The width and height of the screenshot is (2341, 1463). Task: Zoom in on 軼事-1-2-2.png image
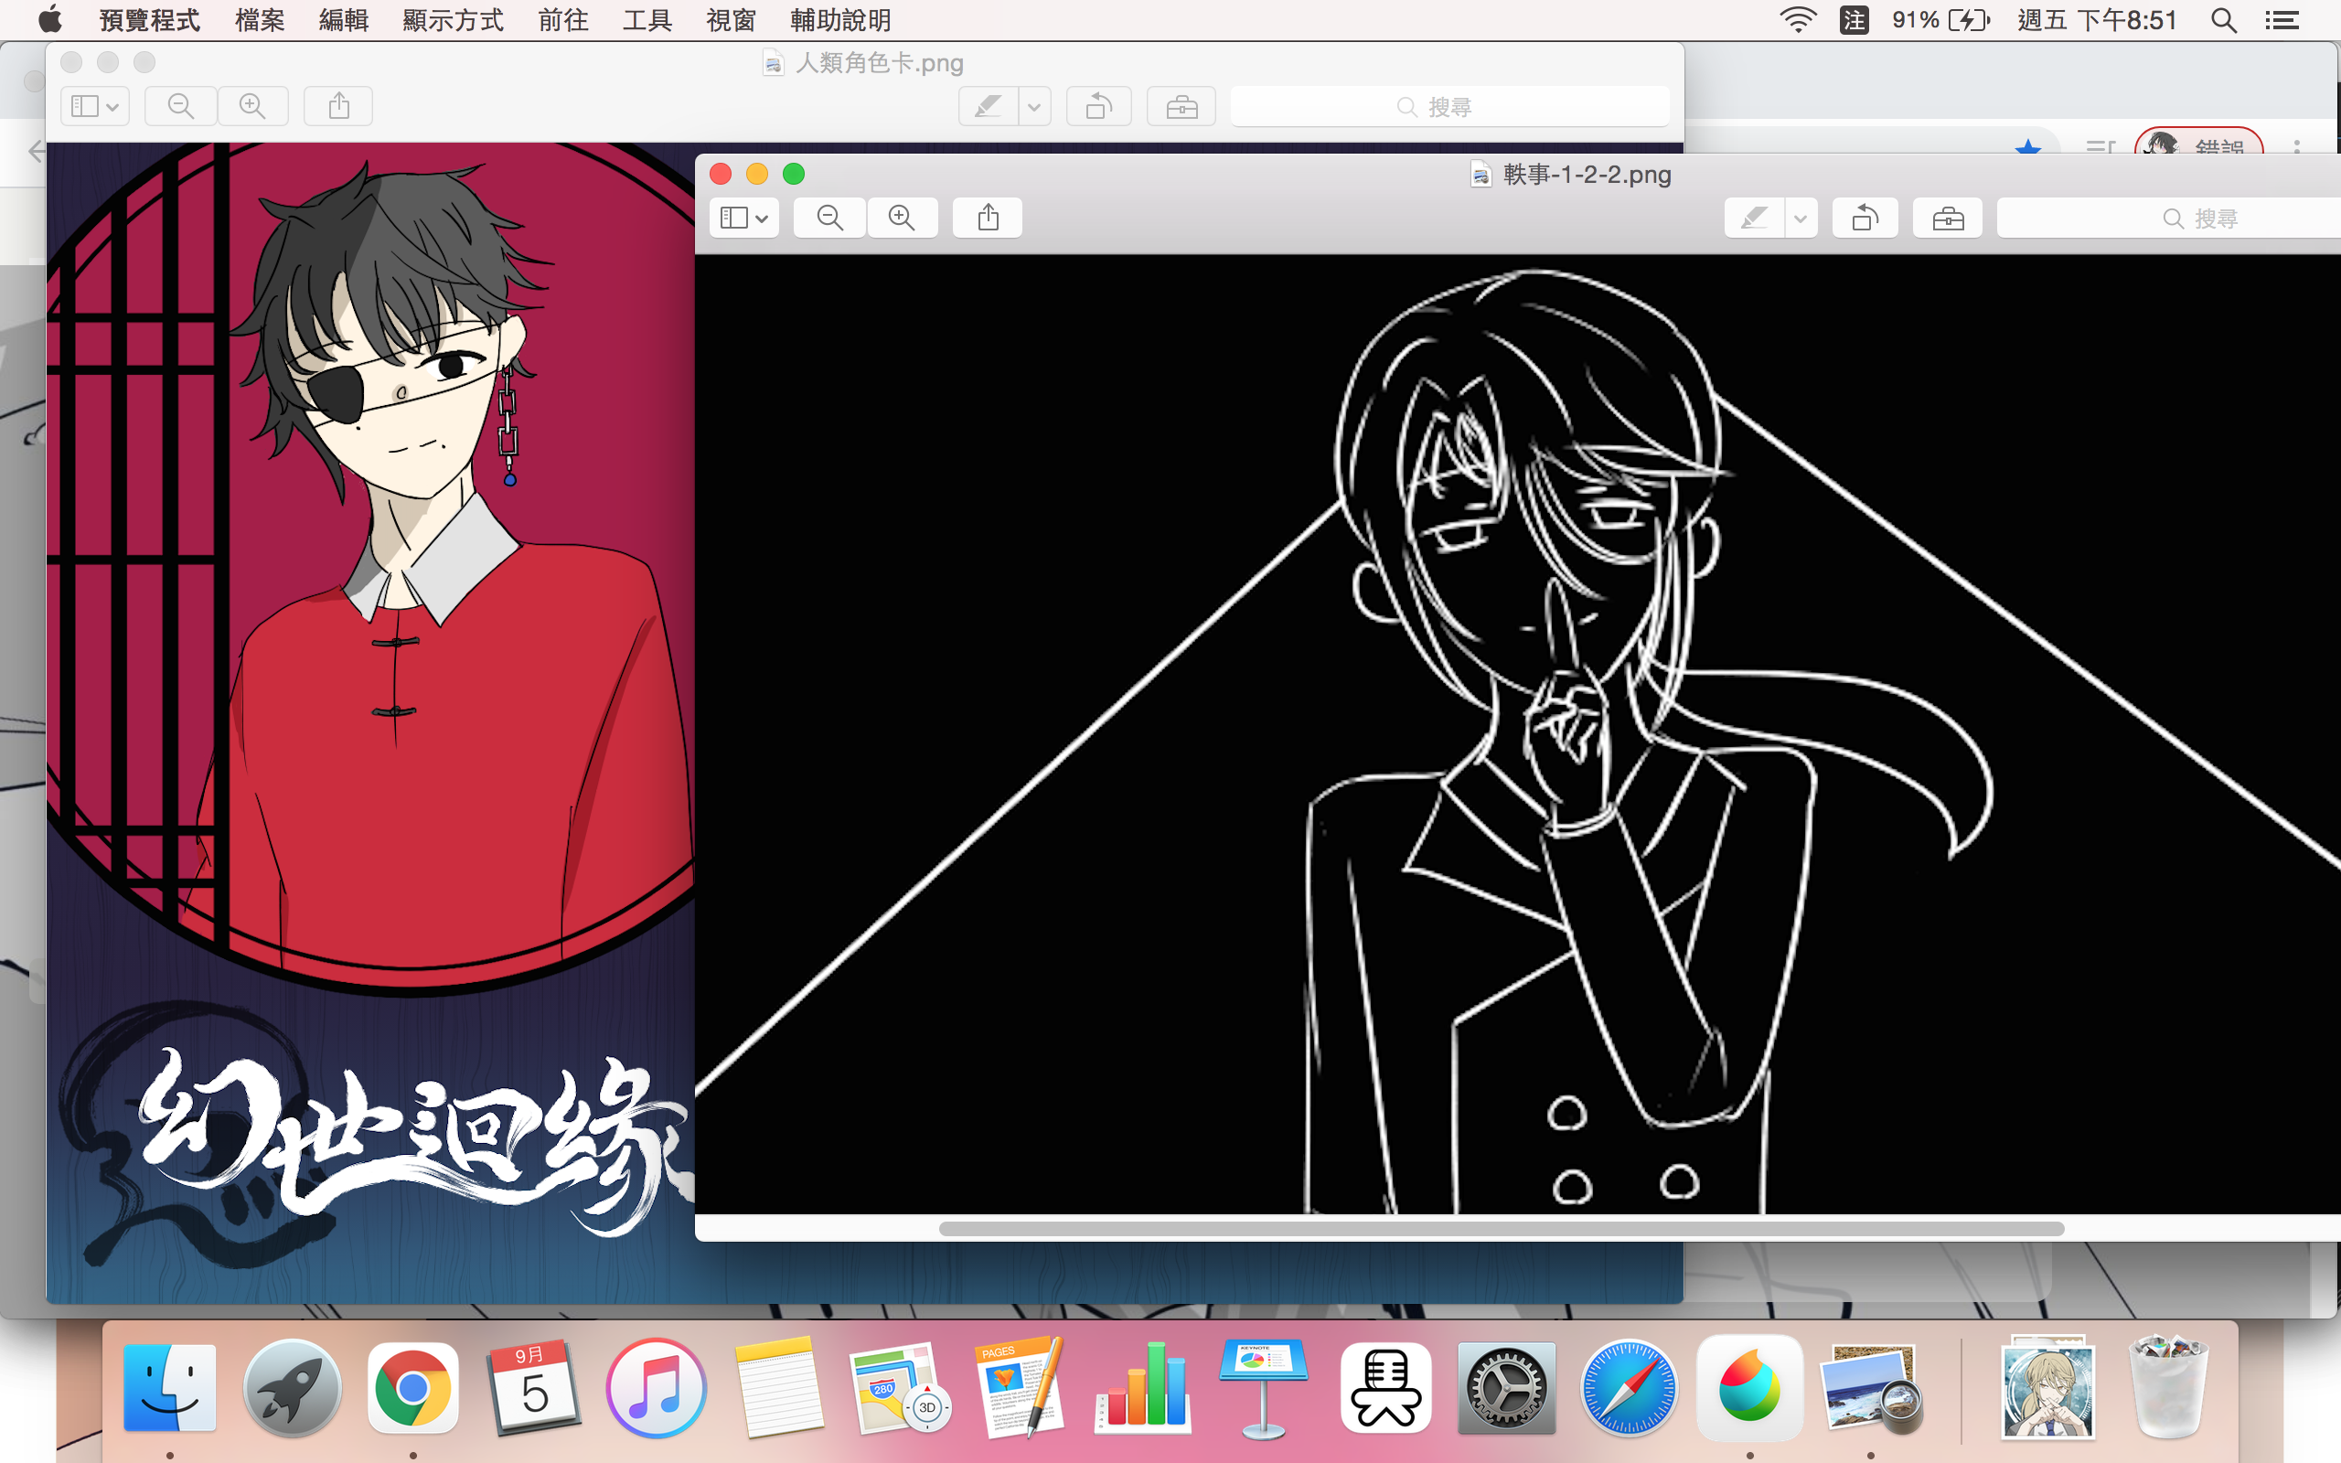coord(902,218)
